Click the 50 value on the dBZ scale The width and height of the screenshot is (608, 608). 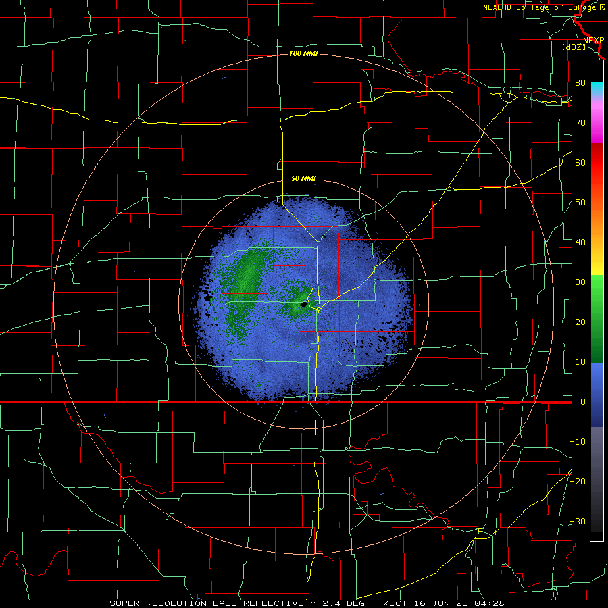click(580, 203)
